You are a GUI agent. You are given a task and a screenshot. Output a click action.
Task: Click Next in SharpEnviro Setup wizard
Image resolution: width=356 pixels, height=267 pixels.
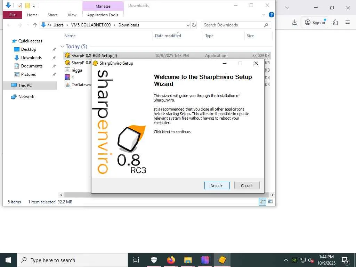(217, 186)
